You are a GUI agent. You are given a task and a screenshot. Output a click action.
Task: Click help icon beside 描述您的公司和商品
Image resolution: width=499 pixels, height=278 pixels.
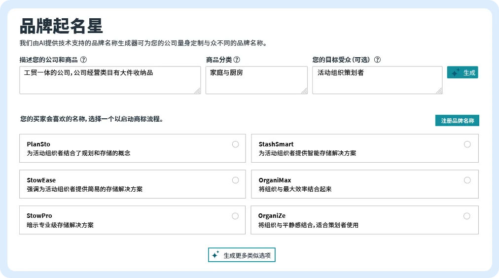coord(83,60)
